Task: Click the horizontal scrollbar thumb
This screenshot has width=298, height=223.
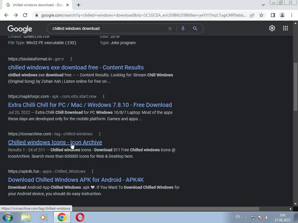Action: pyautogui.click(x=165, y=209)
